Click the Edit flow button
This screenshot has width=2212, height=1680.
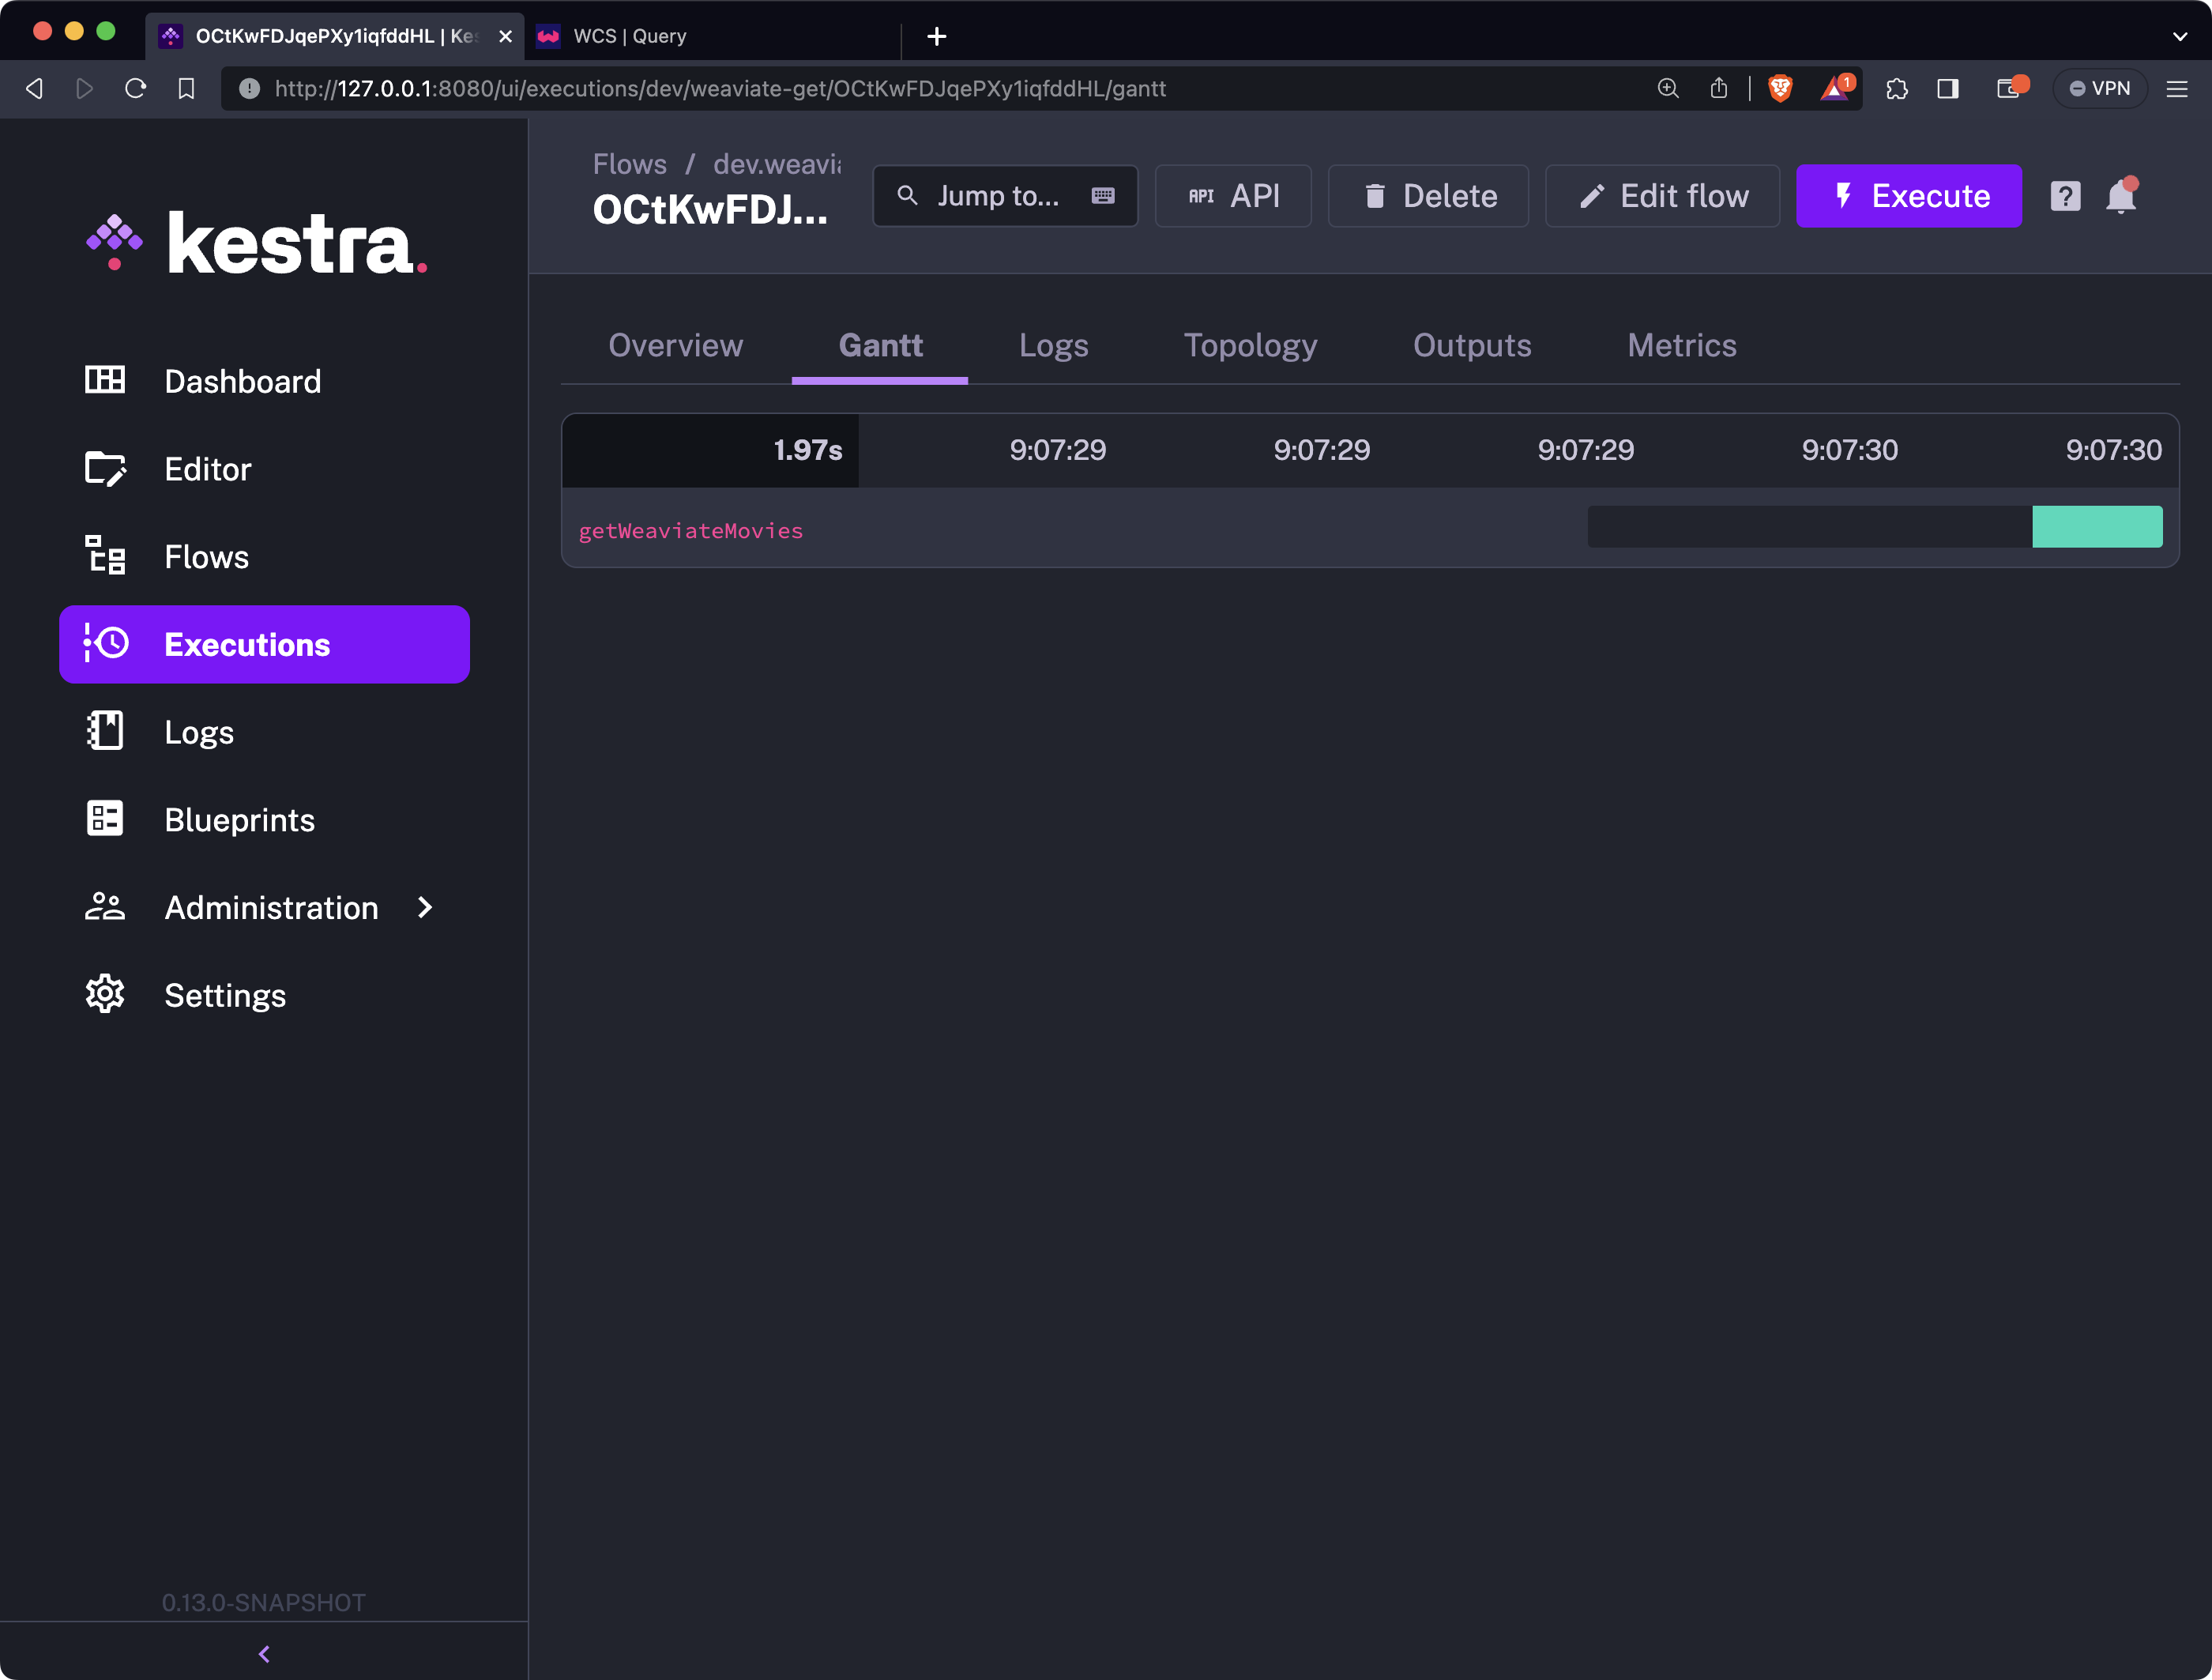click(x=1662, y=196)
